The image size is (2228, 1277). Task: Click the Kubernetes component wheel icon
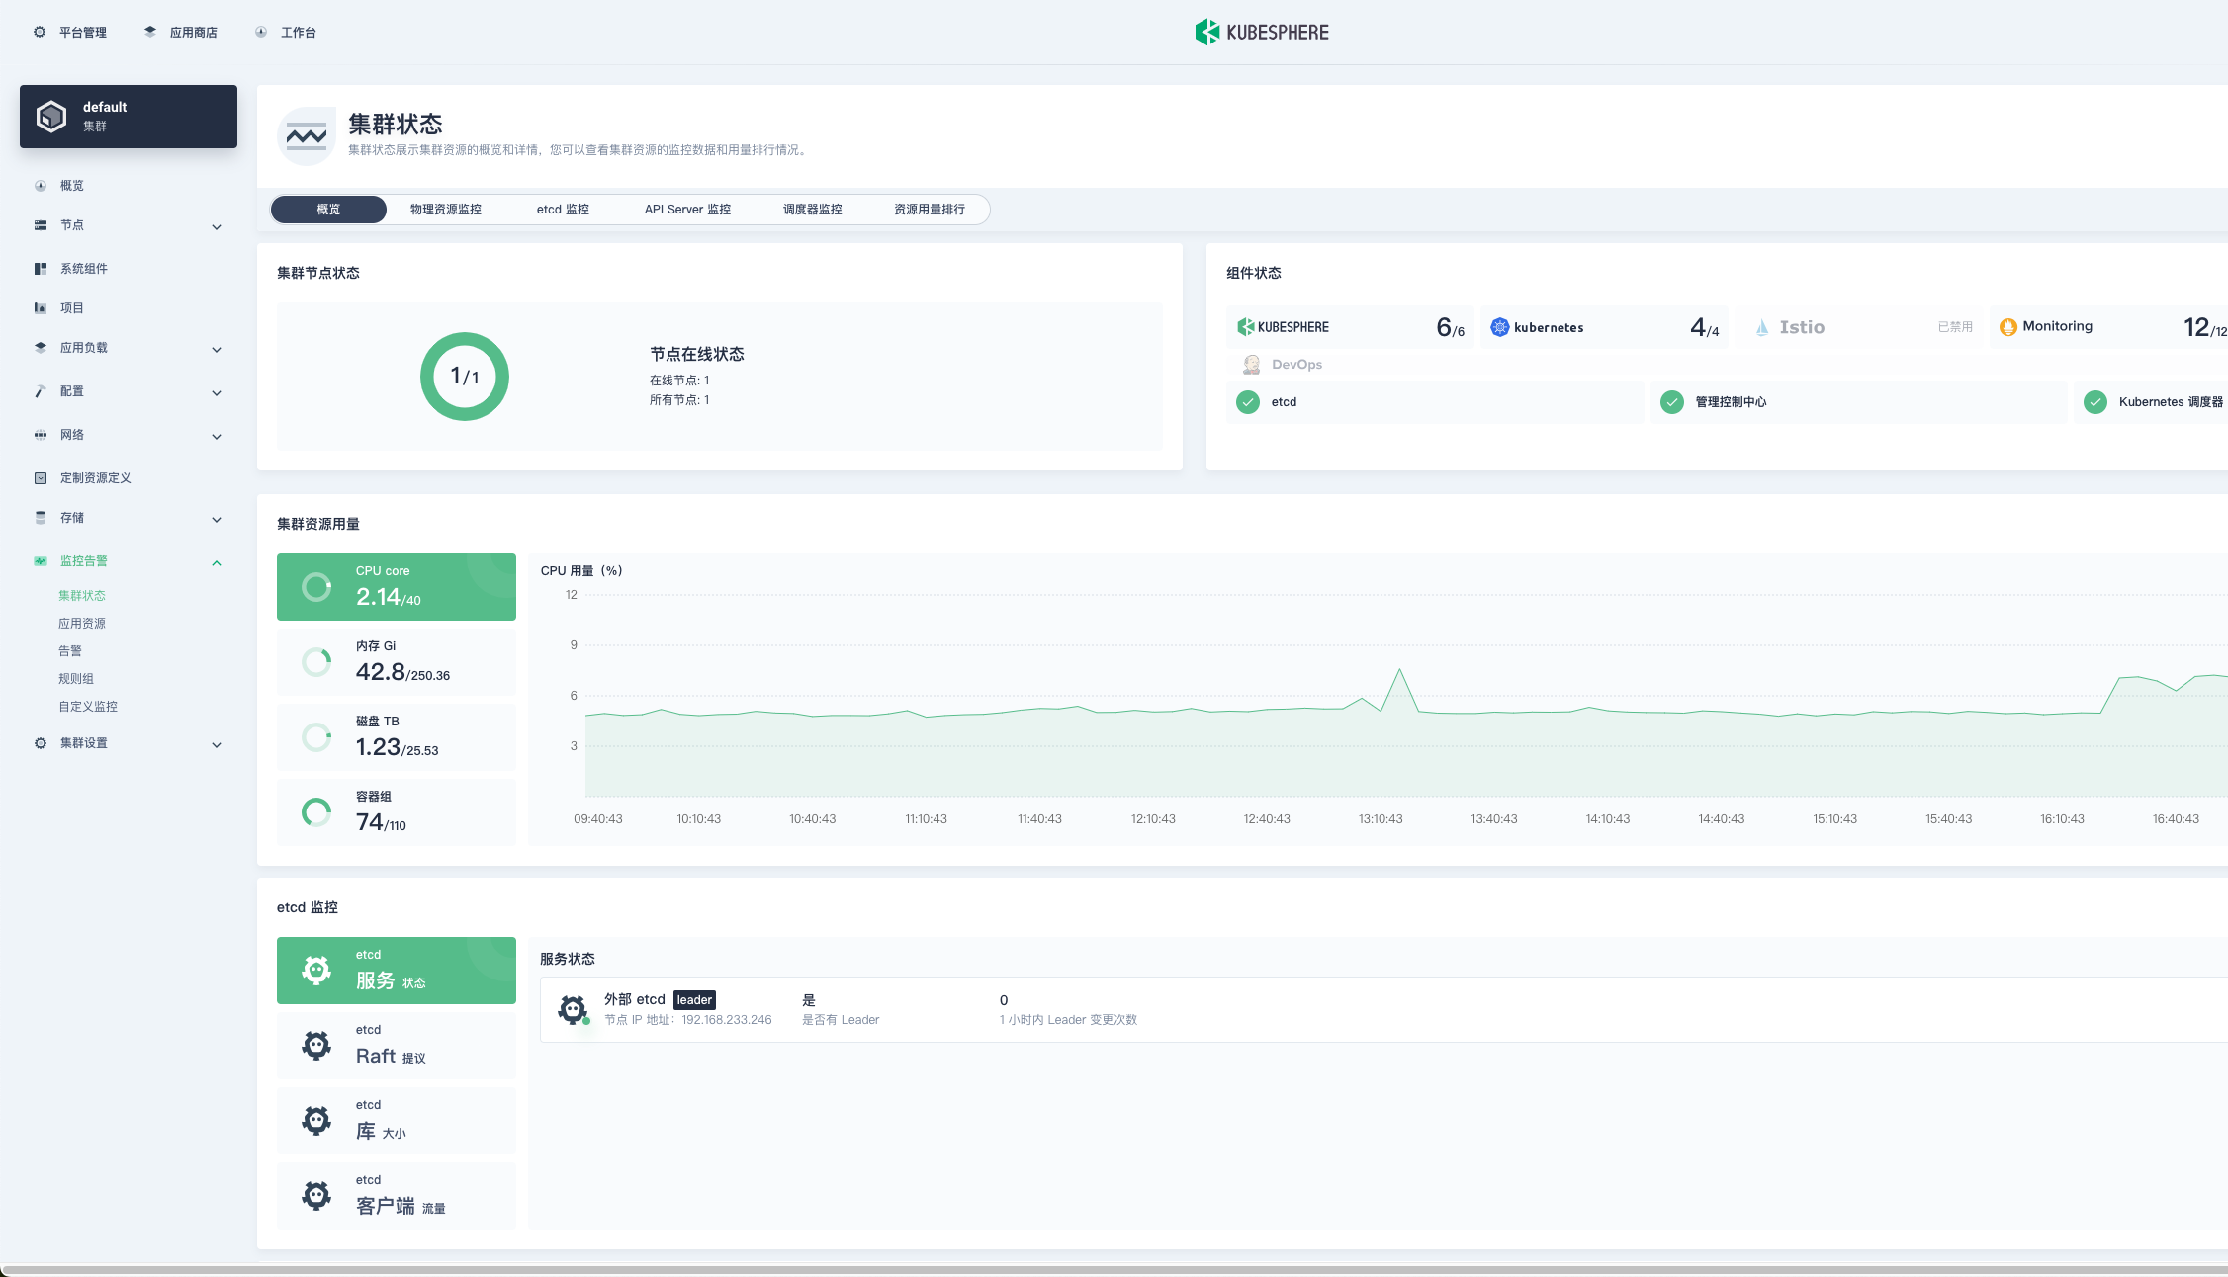(x=1500, y=327)
